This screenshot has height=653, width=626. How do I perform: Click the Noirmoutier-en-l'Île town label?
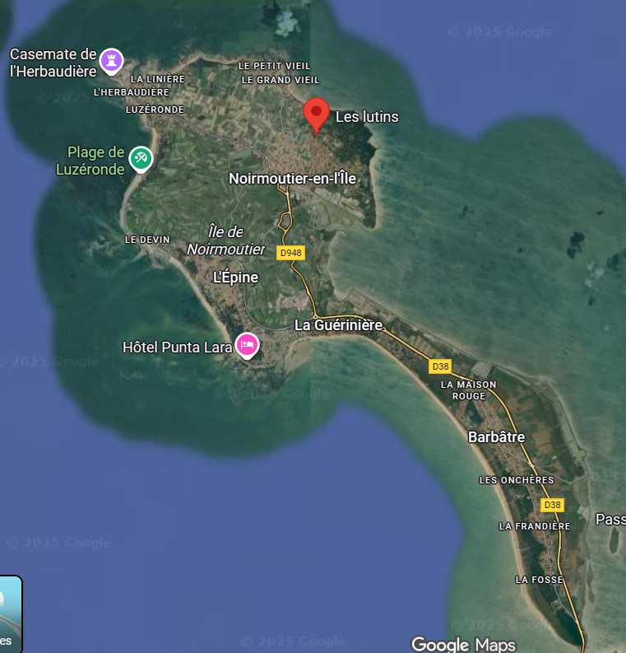(292, 179)
